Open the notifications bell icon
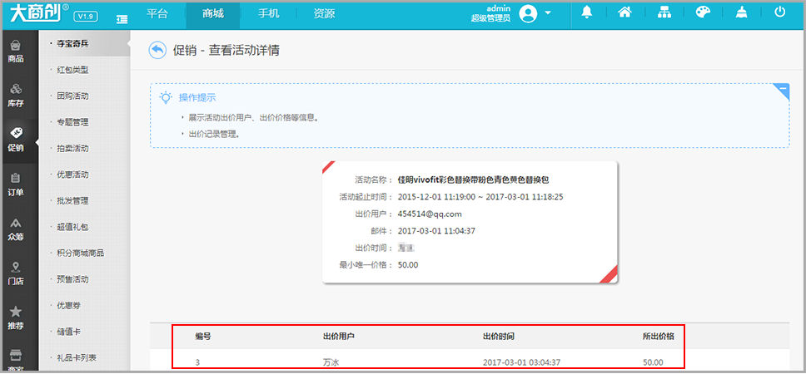 [587, 13]
